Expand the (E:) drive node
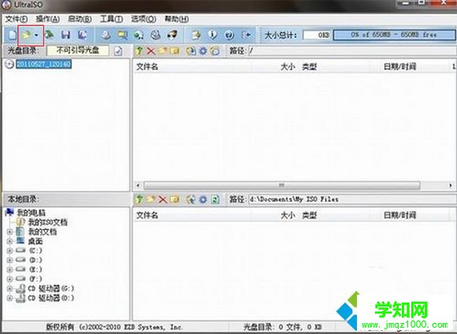Viewport: 457px width, 334px height. (x=9, y=269)
